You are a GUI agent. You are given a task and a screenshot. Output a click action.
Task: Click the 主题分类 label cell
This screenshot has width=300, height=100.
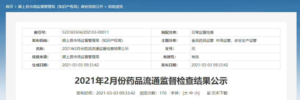pos(171,41)
